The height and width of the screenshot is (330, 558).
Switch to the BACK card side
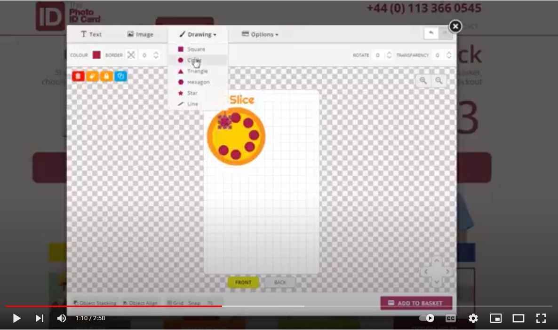coord(280,282)
